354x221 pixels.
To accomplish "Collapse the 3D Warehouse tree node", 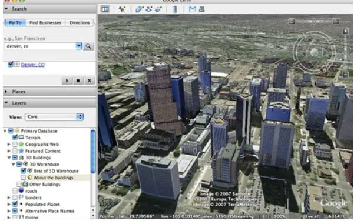I will [14, 164].
